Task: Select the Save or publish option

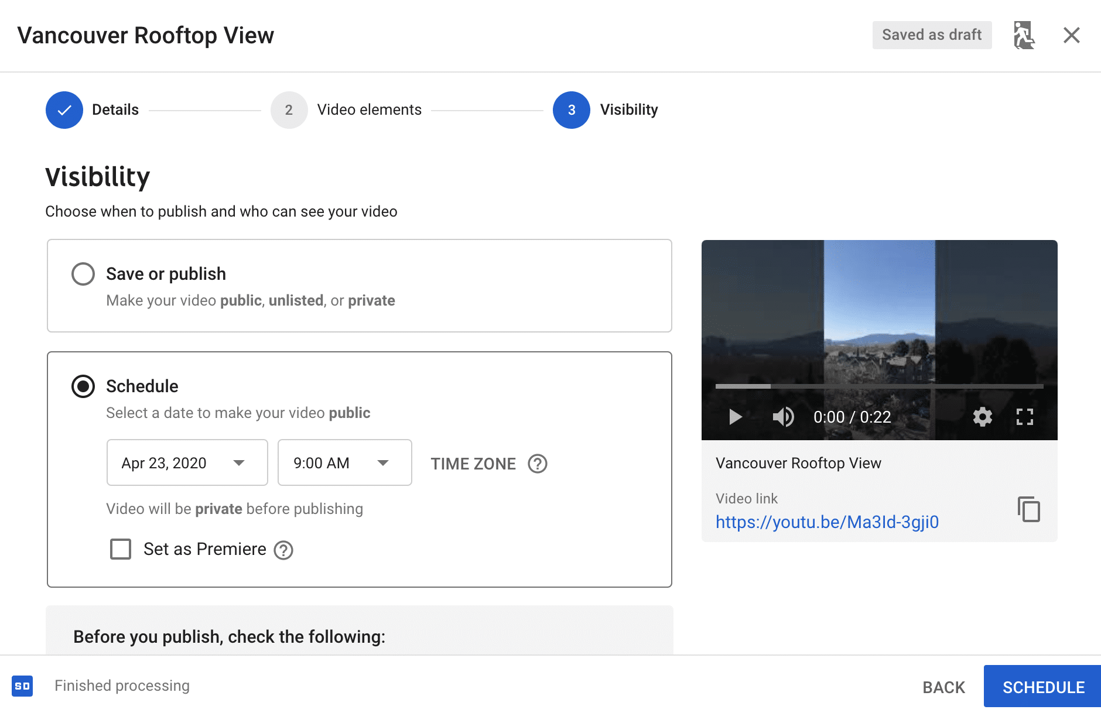Action: [83, 273]
